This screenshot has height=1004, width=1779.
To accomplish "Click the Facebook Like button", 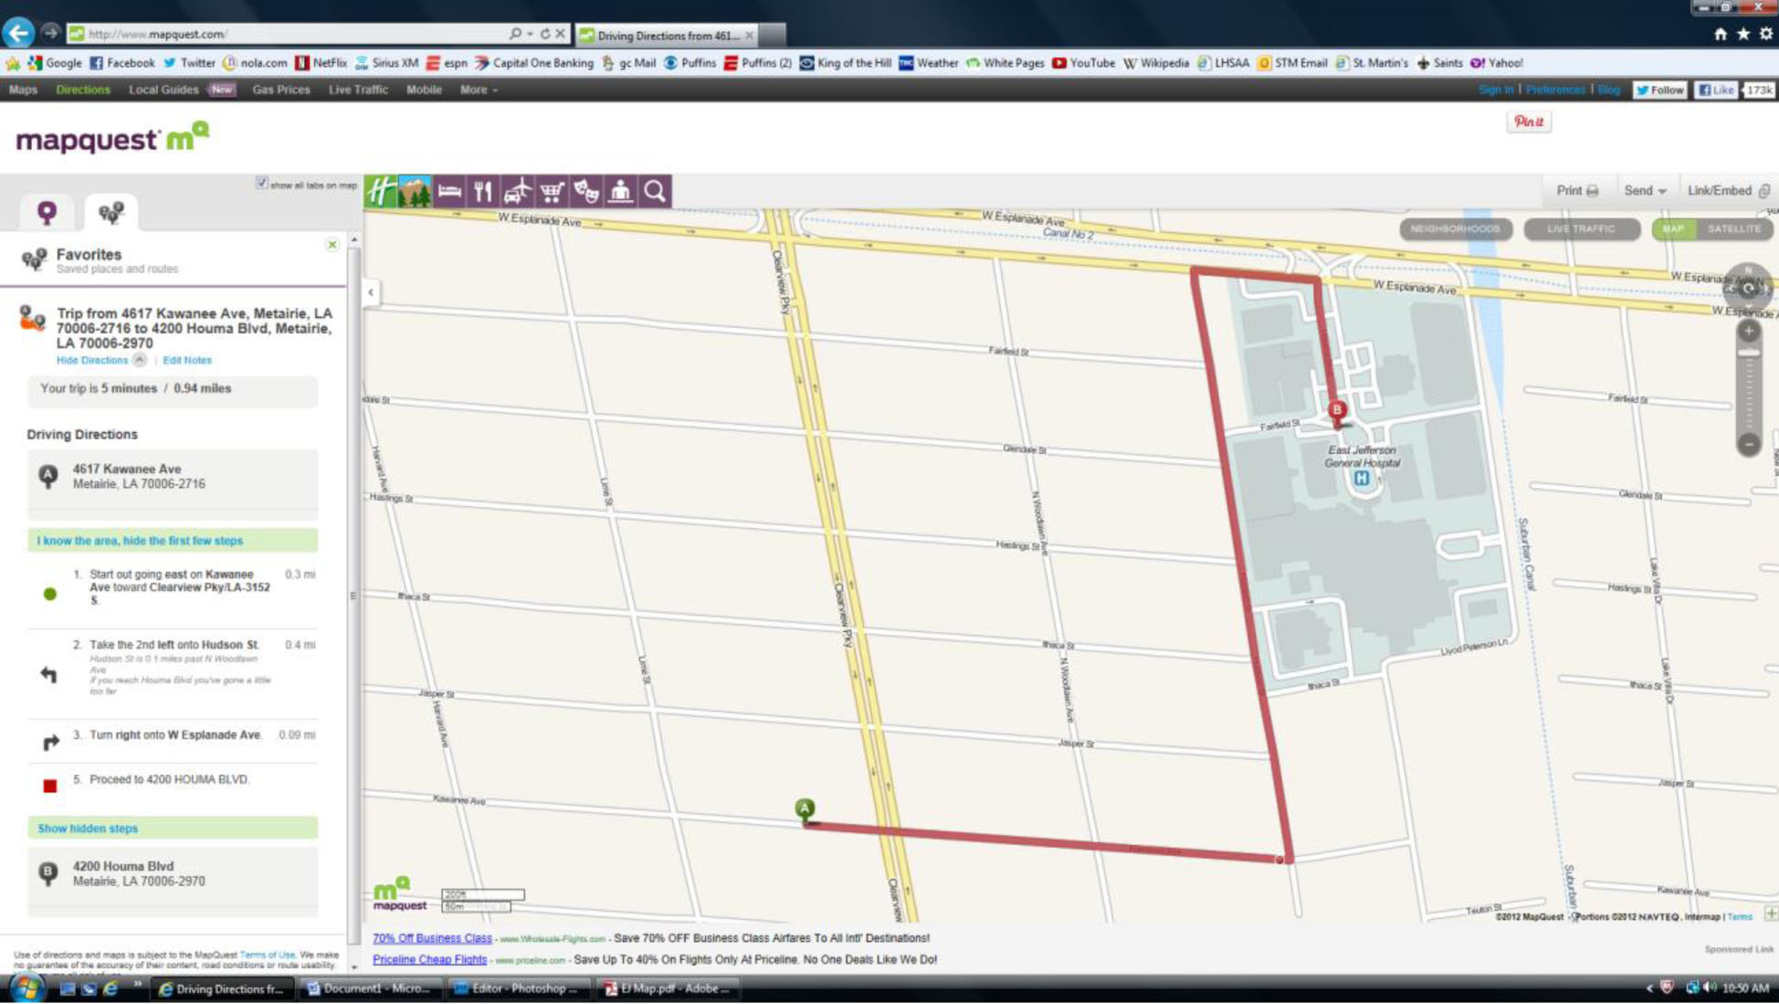I will 1716,90.
